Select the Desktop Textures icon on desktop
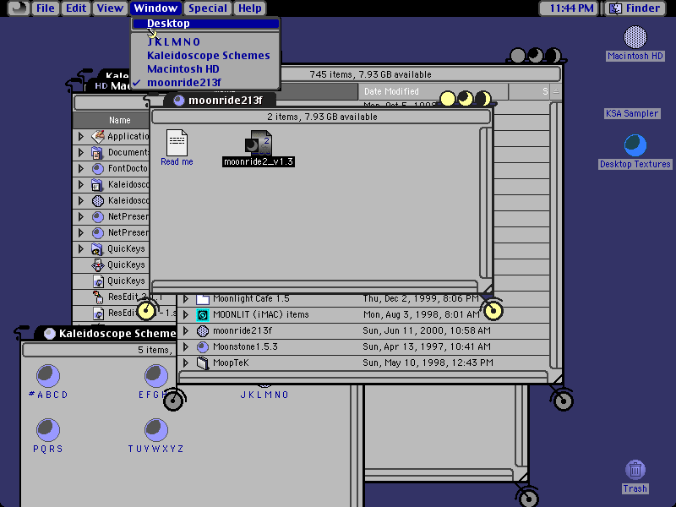676x507 pixels. pos(635,145)
